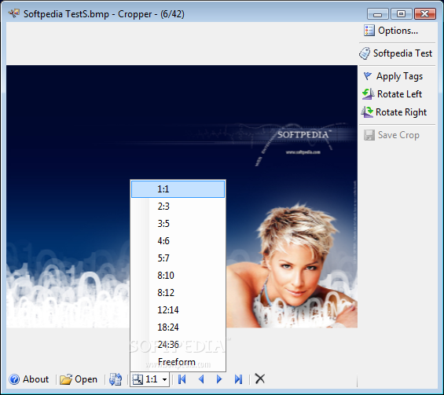444x395 pixels.
Task: Open the Options dialog
Action: pos(391,31)
